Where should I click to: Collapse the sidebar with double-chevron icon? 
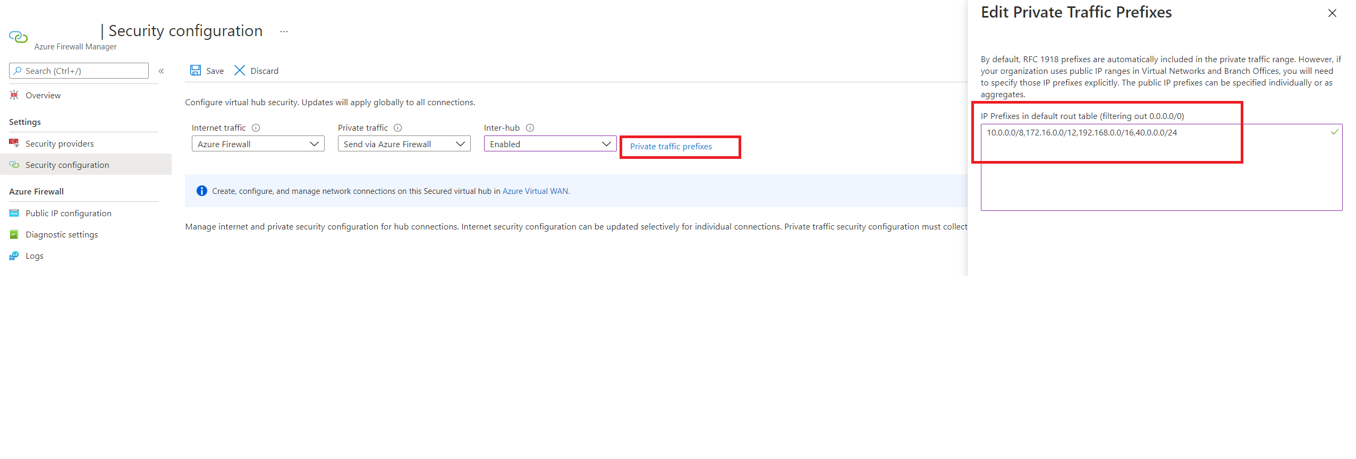tap(161, 71)
